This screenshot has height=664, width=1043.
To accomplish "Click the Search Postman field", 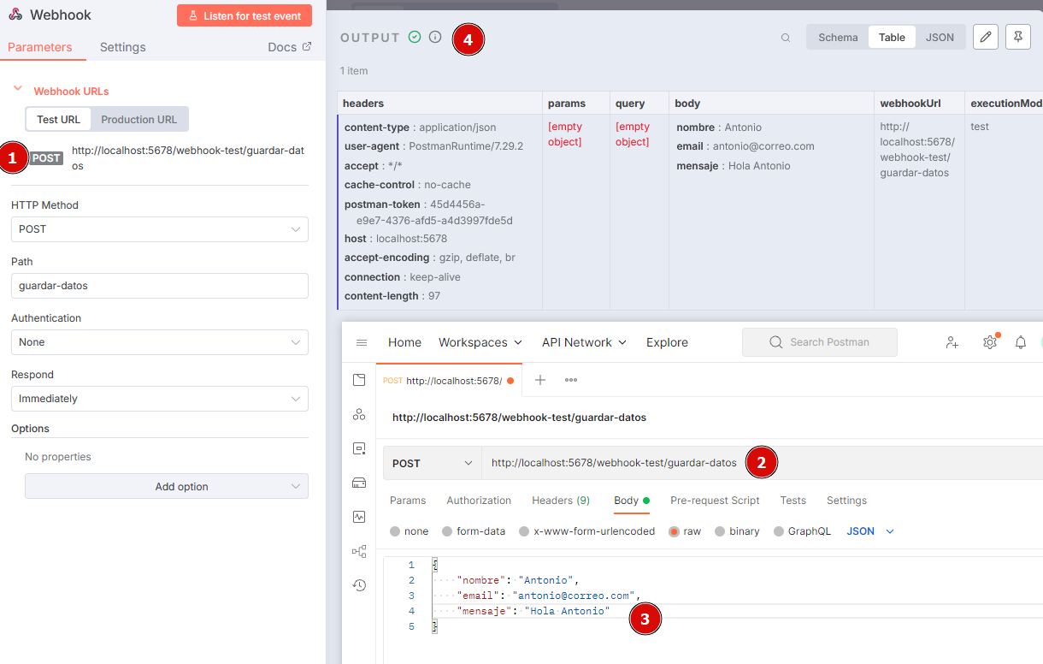I will (820, 342).
